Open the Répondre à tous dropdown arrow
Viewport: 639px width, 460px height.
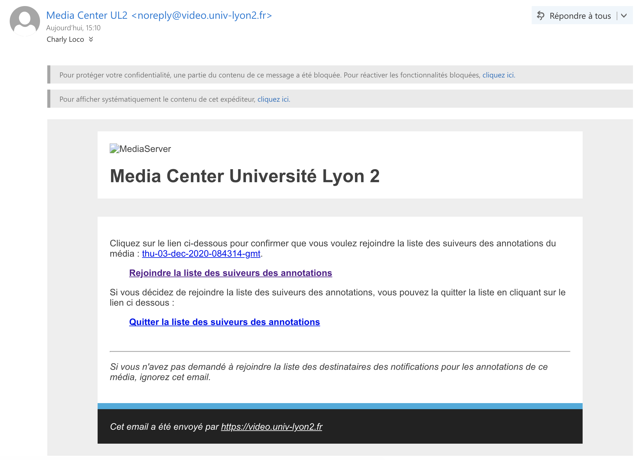click(x=624, y=15)
